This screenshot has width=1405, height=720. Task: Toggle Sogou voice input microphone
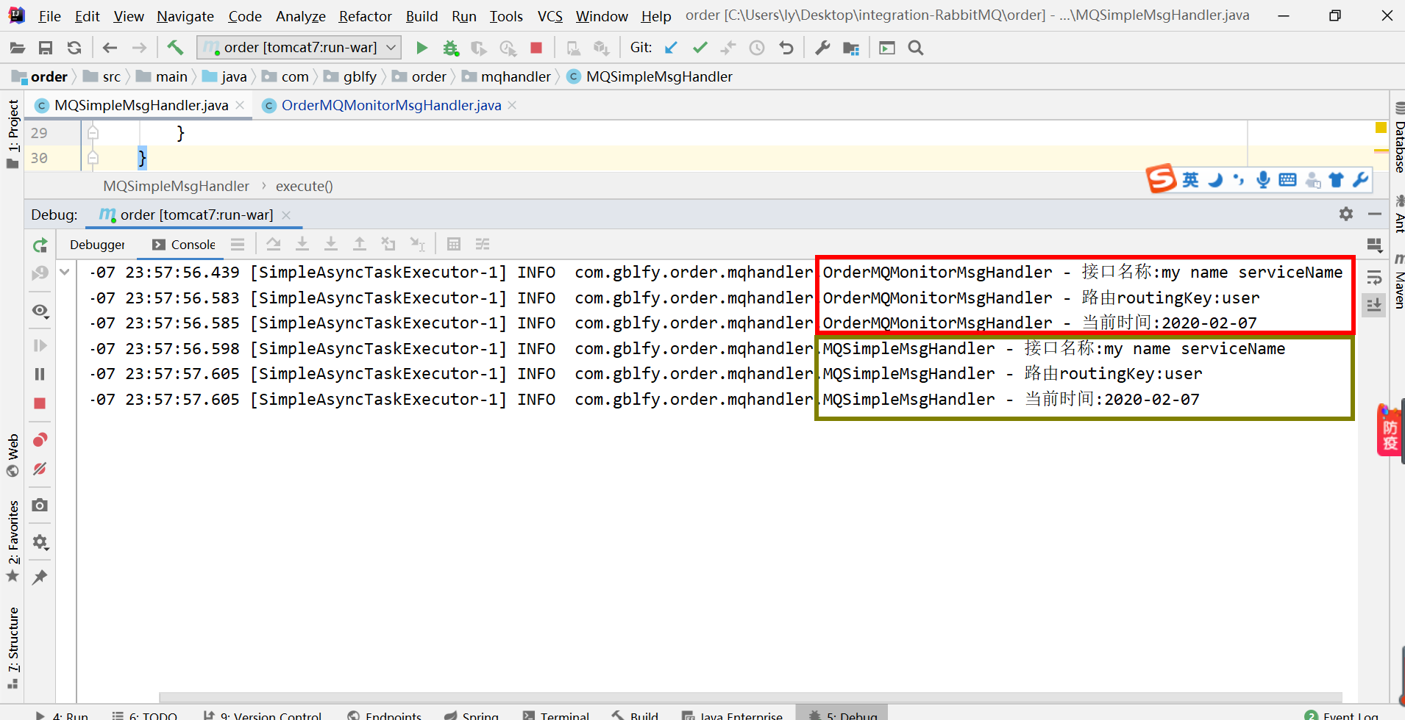coord(1263,179)
